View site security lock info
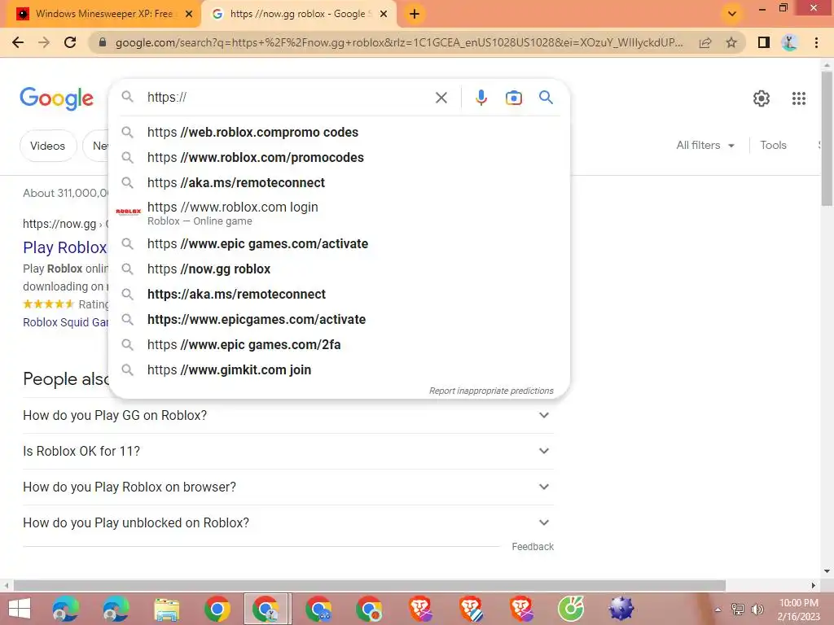The width and height of the screenshot is (834, 625). click(102, 42)
